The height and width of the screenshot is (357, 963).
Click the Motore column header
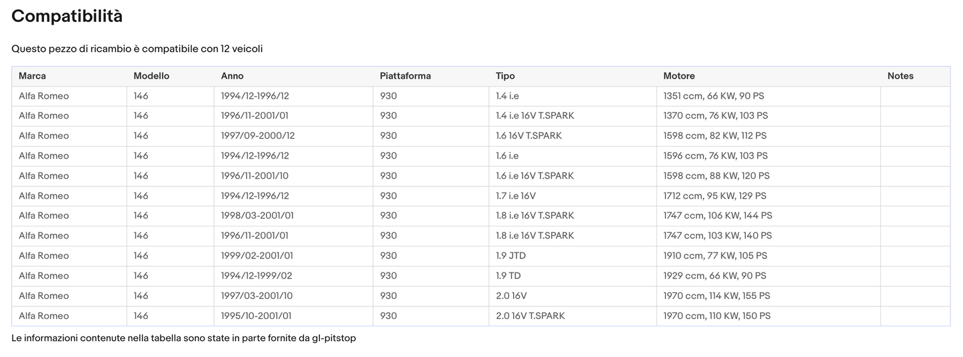pyautogui.click(x=678, y=76)
